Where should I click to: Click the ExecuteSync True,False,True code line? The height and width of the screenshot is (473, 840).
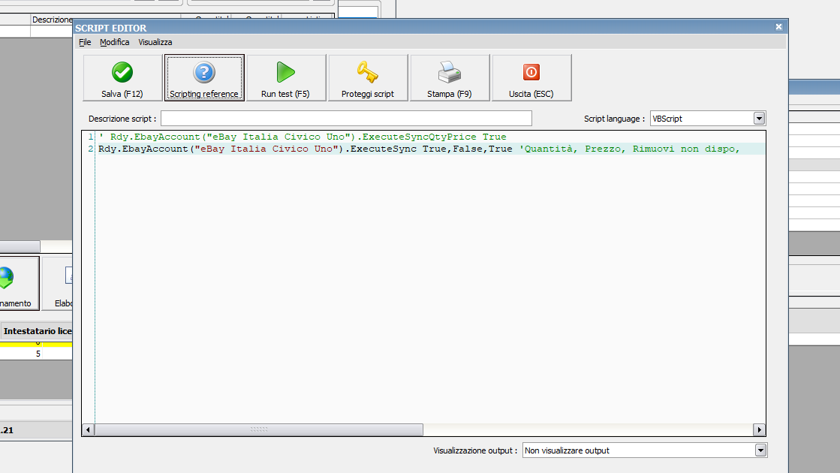click(306, 149)
